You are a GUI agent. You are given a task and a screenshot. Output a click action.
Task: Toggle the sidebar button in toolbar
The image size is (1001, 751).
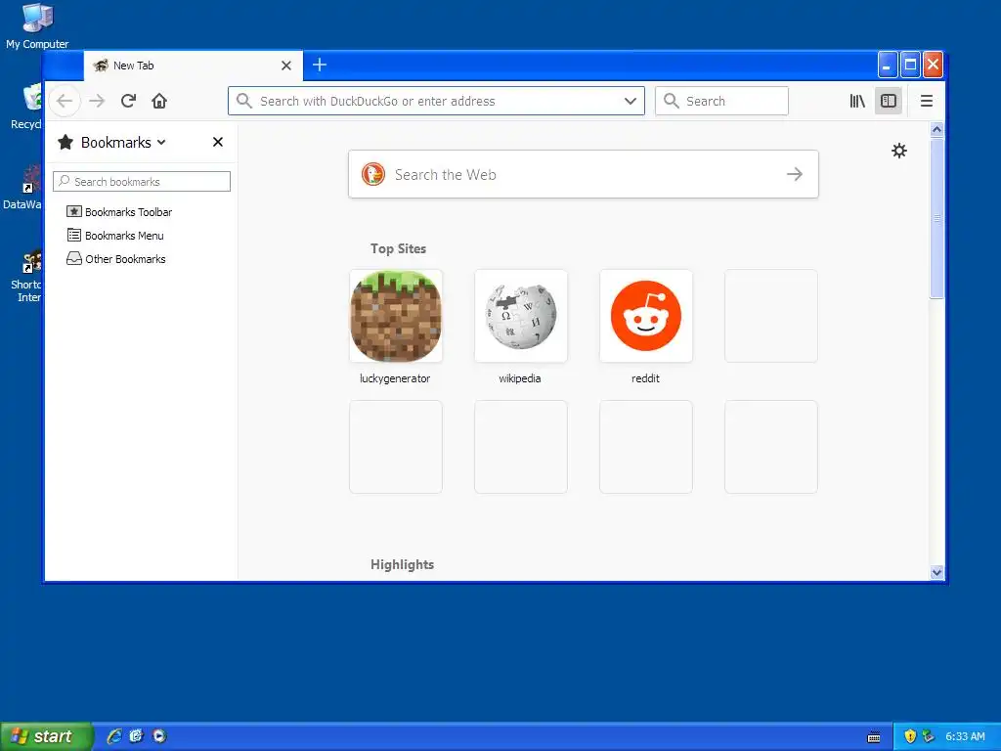click(888, 101)
